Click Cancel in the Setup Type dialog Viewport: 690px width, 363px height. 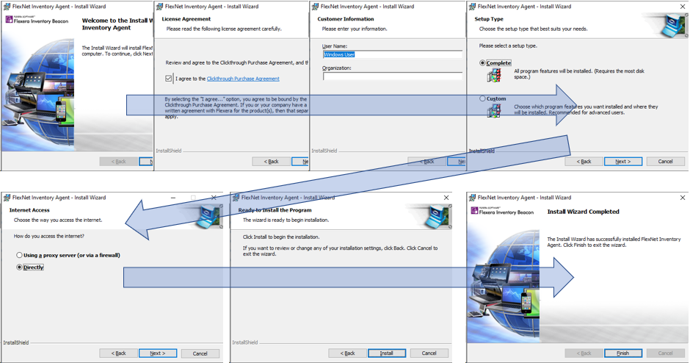point(665,162)
